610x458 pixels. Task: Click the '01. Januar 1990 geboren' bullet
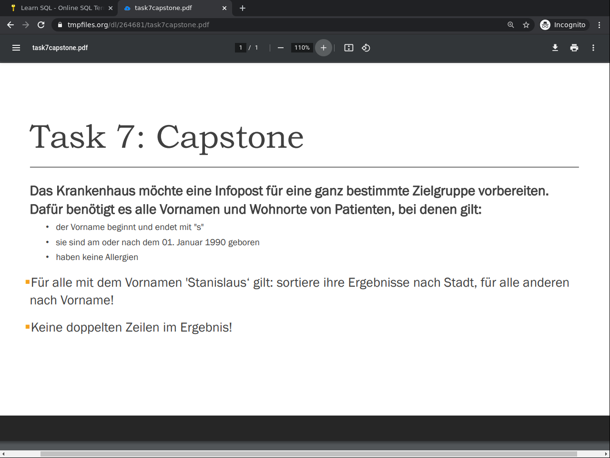coord(158,242)
